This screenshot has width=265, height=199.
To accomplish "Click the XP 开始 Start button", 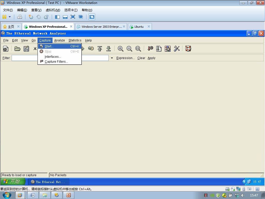I will click(x=13, y=182).
